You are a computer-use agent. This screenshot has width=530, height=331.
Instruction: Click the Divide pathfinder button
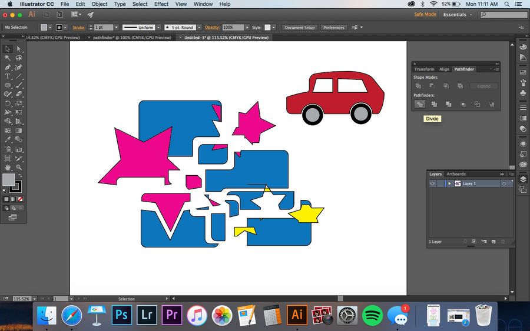[x=420, y=104]
